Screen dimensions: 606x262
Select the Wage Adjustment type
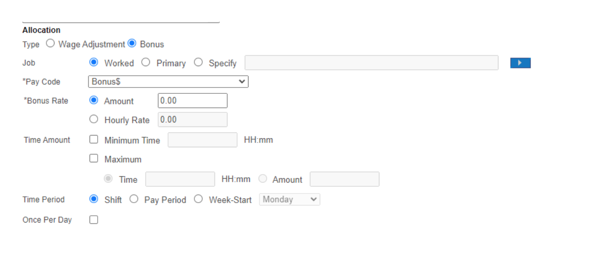coord(49,44)
